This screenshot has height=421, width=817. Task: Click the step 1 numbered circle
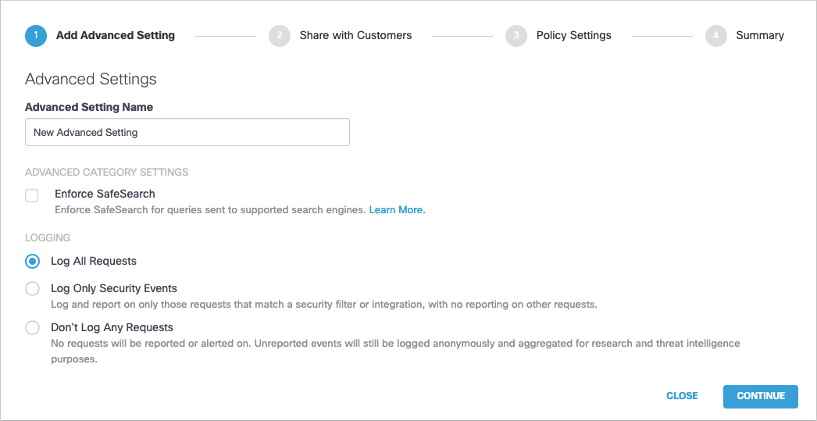tap(36, 36)
